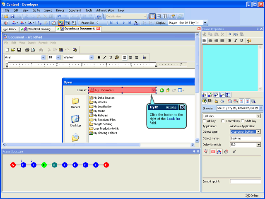
Task: Open the Document menu
Action: 75,10
